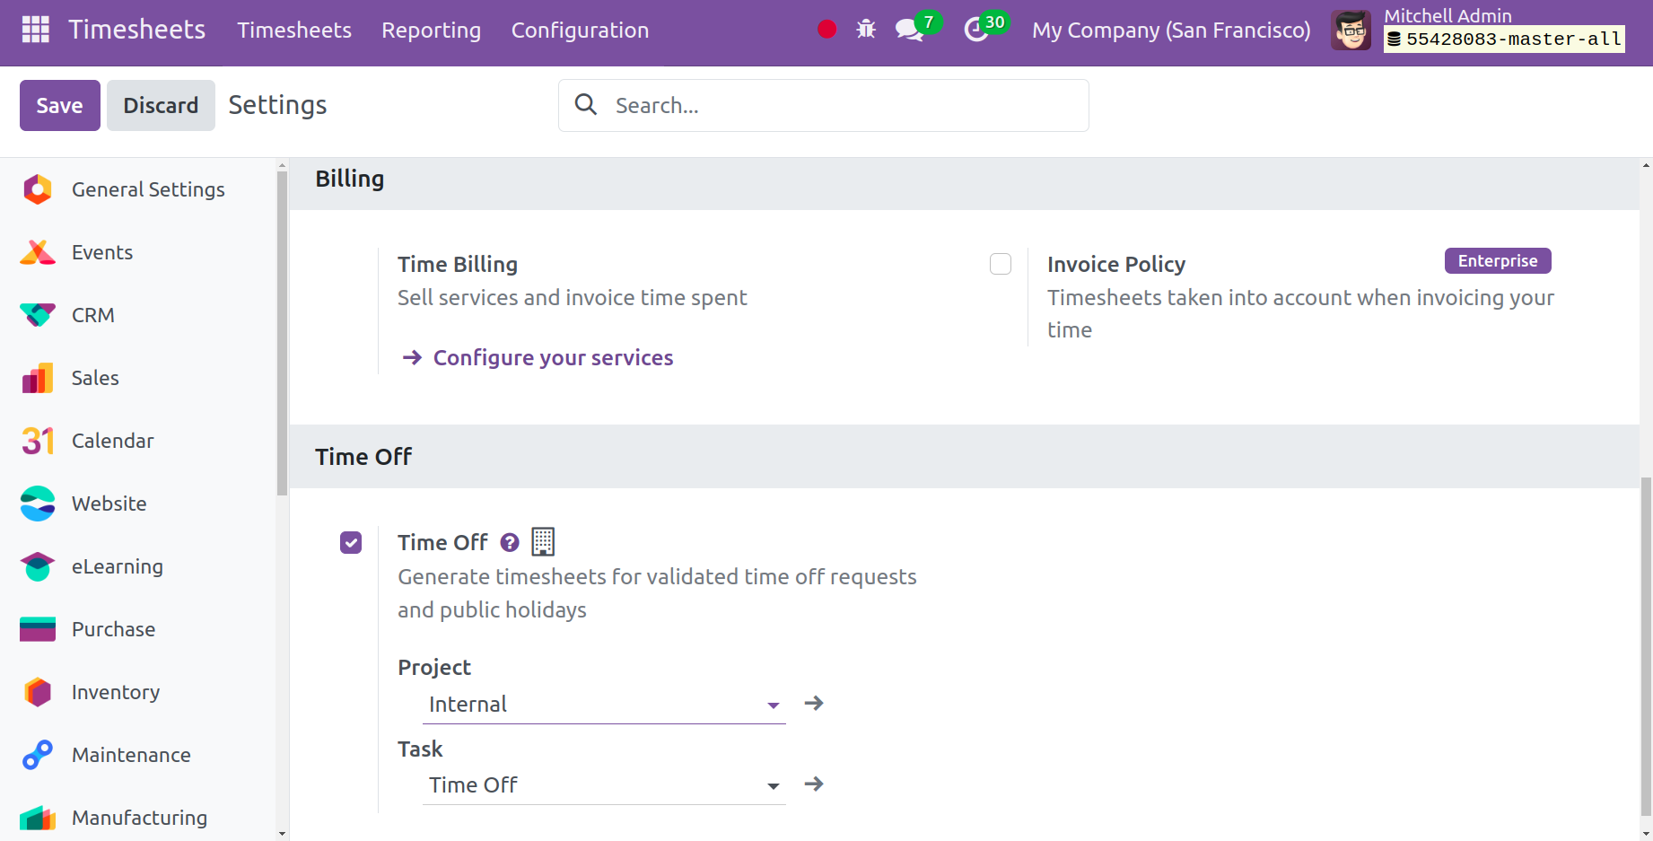This screenshot has width=1653, height=841.
Task: Click the Save button
Action: (60, 105)
